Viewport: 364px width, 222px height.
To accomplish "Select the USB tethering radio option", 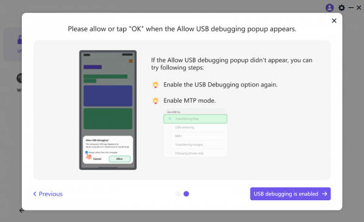I will [195, 127].
